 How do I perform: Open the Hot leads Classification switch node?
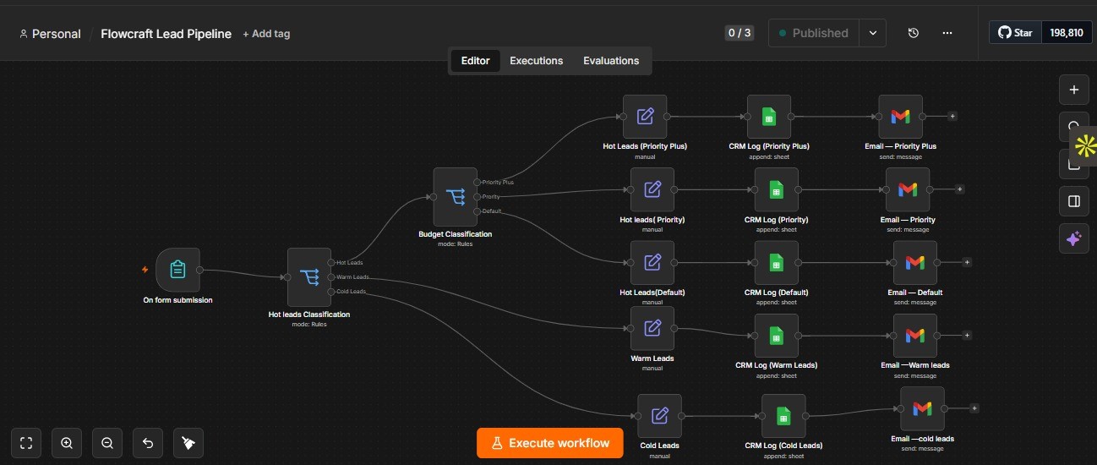point(309,277)
